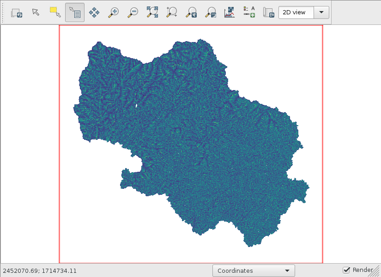
Task: Return to the previous zoom
Action: (x=191, y=12)
